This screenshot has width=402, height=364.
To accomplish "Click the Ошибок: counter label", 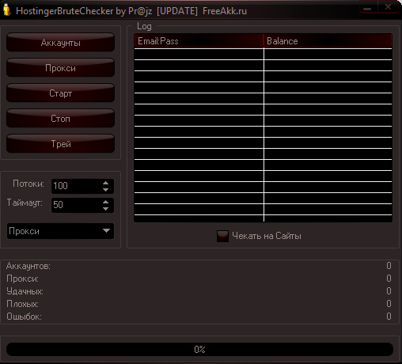I will click(24, 317).
